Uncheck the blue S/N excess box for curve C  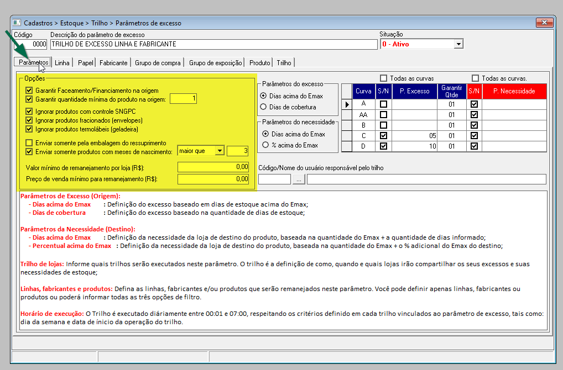[383, 136]
